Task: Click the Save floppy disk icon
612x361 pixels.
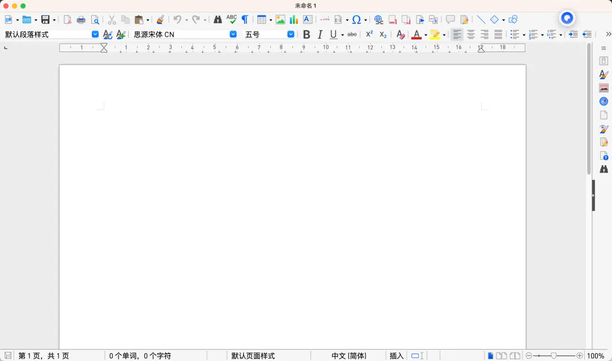Action: click(x=45, y=19)
